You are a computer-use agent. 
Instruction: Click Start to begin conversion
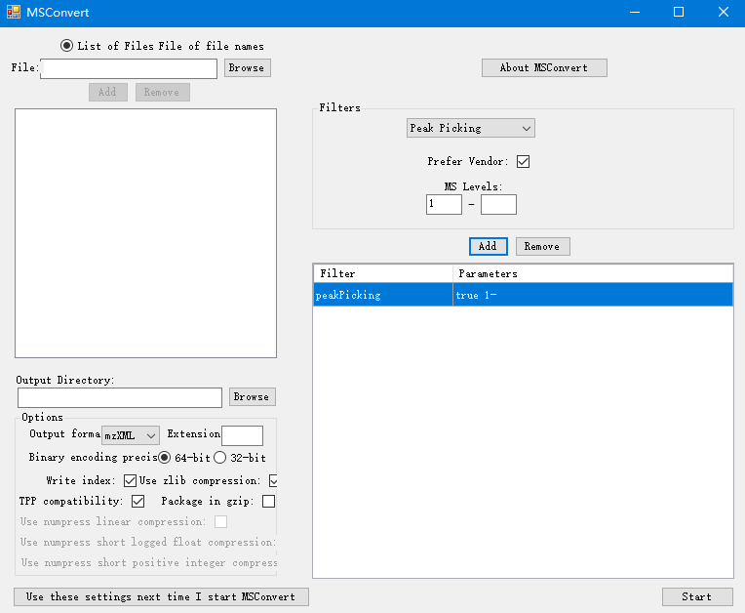pos(696,596)
